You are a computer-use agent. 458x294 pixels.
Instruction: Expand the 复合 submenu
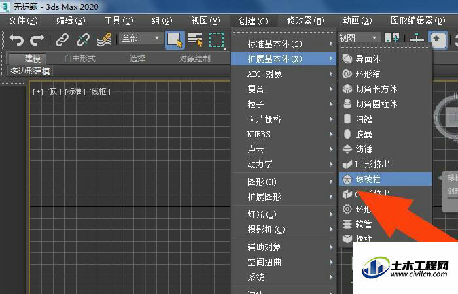(283, 89)
